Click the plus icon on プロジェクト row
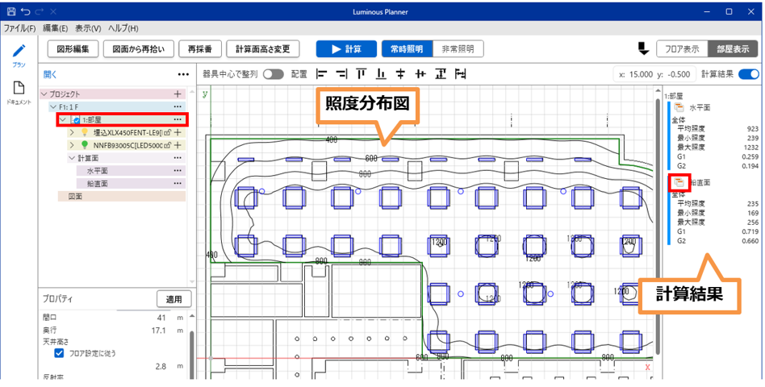 tap(178, 94)
